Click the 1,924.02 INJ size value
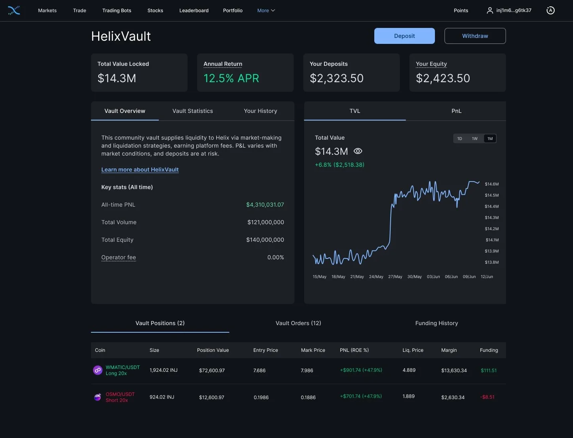This screenshot has width=573, height=438. [x=164, y=370]
